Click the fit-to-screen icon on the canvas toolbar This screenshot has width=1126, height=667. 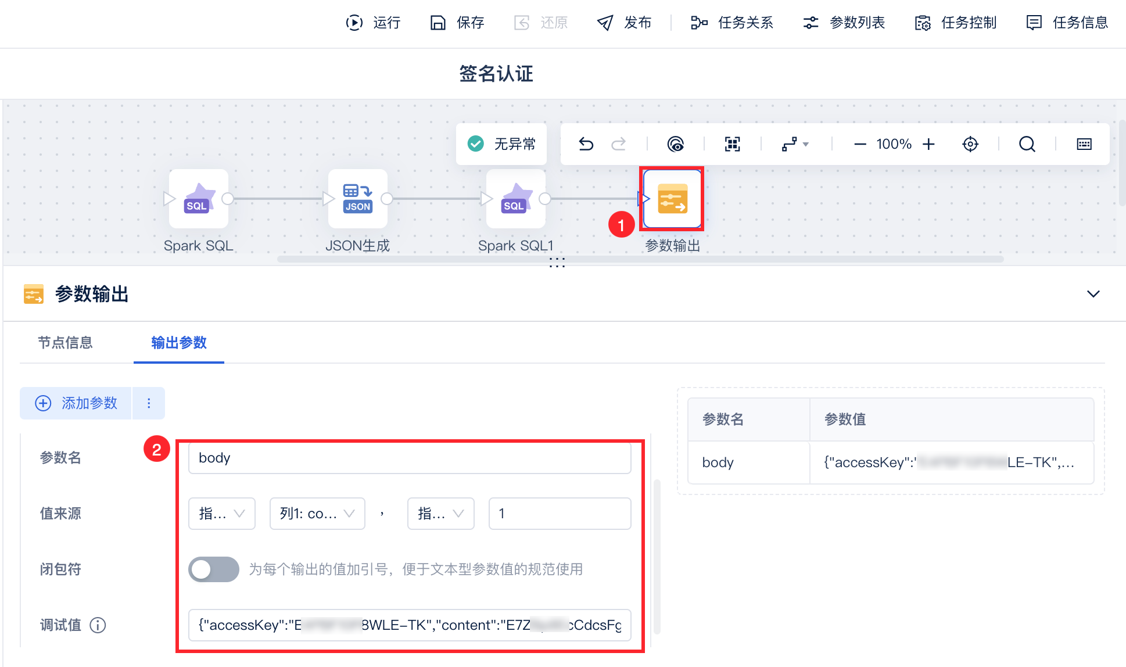coord(732,144)
